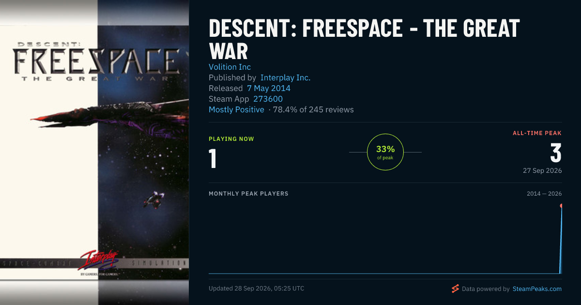Click the SteamPeaks logo icon
Image resolution: width=581 pixels, height=305 pixels.
tap(455, 289)
